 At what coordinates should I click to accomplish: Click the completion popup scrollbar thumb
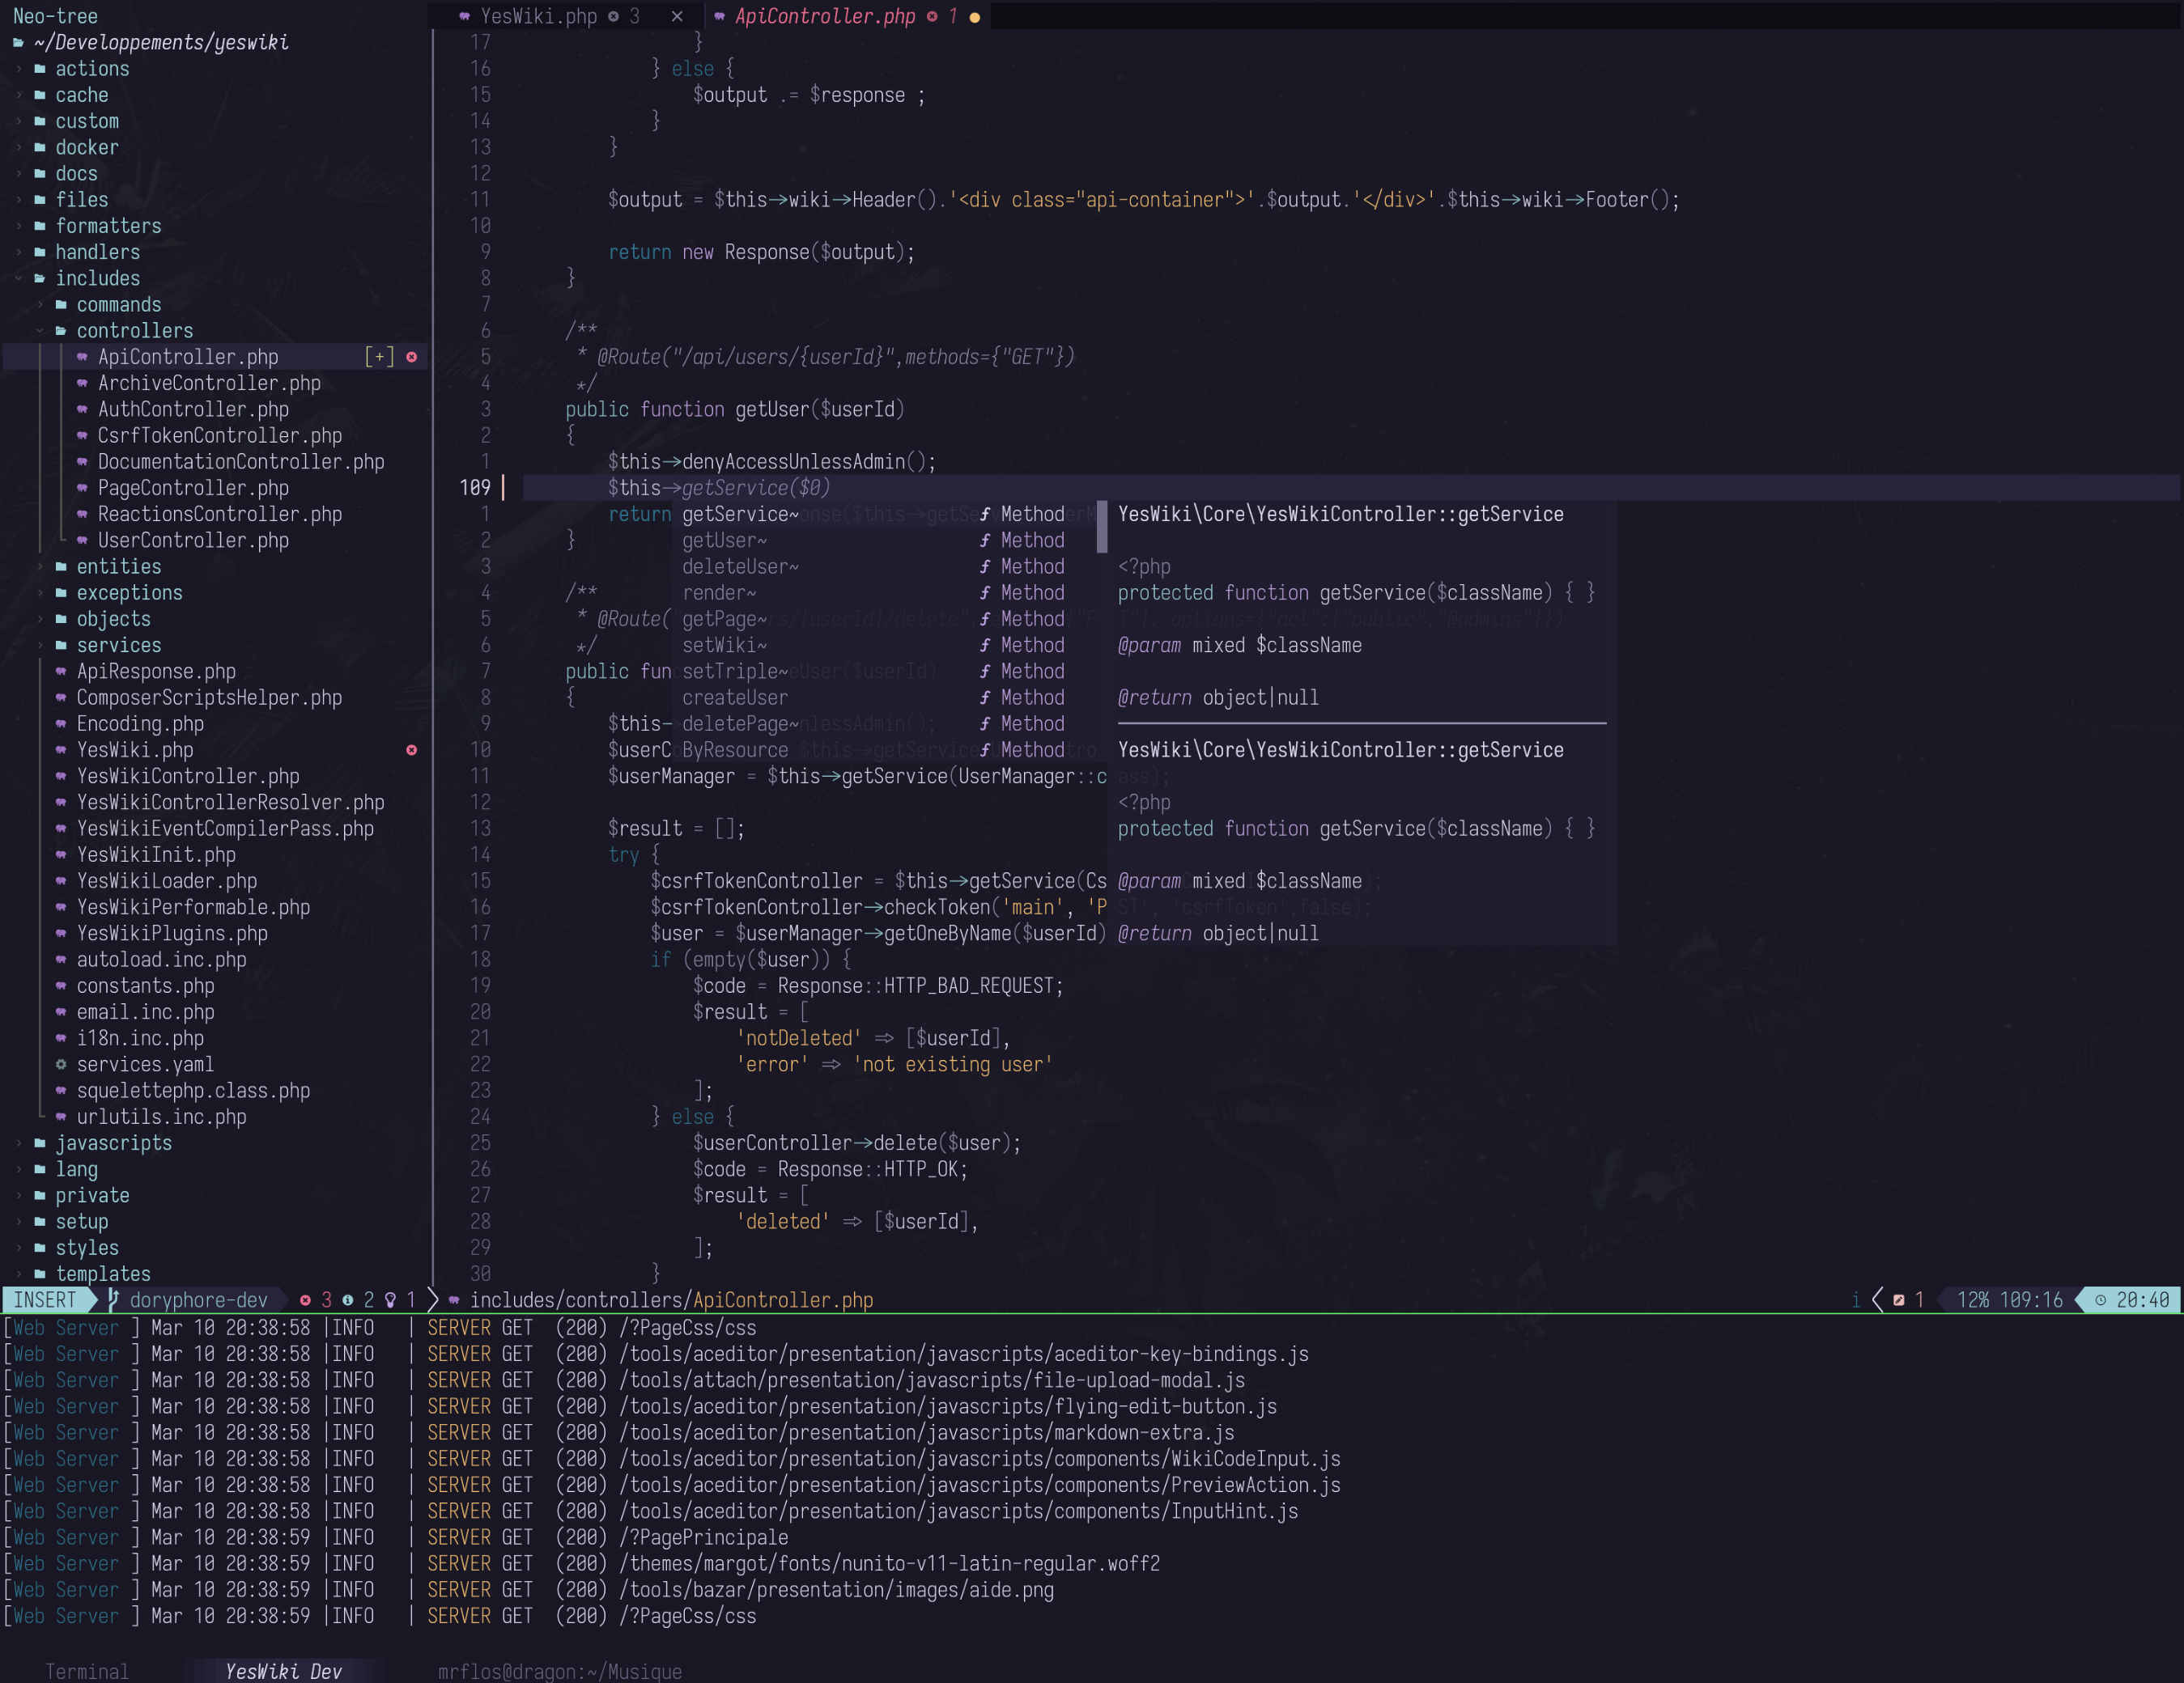[1101, 527]
